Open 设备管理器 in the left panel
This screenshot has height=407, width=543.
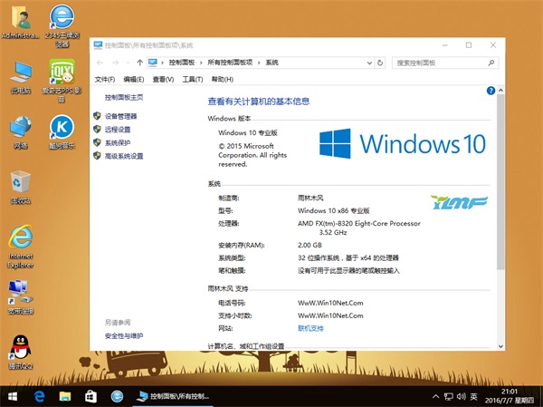[120, 116]
